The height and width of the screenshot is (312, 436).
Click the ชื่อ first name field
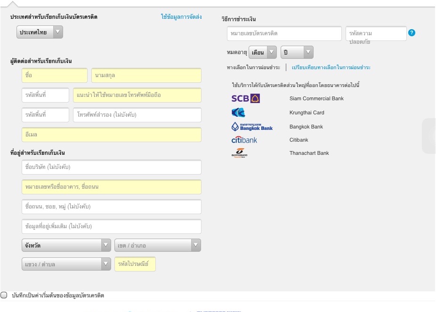55,75
